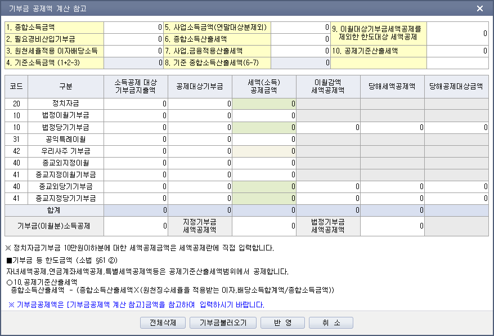Close the 기부금 공제액 계산 참고 dialog
Screen dimensions: 494x336
coord(479,8)
